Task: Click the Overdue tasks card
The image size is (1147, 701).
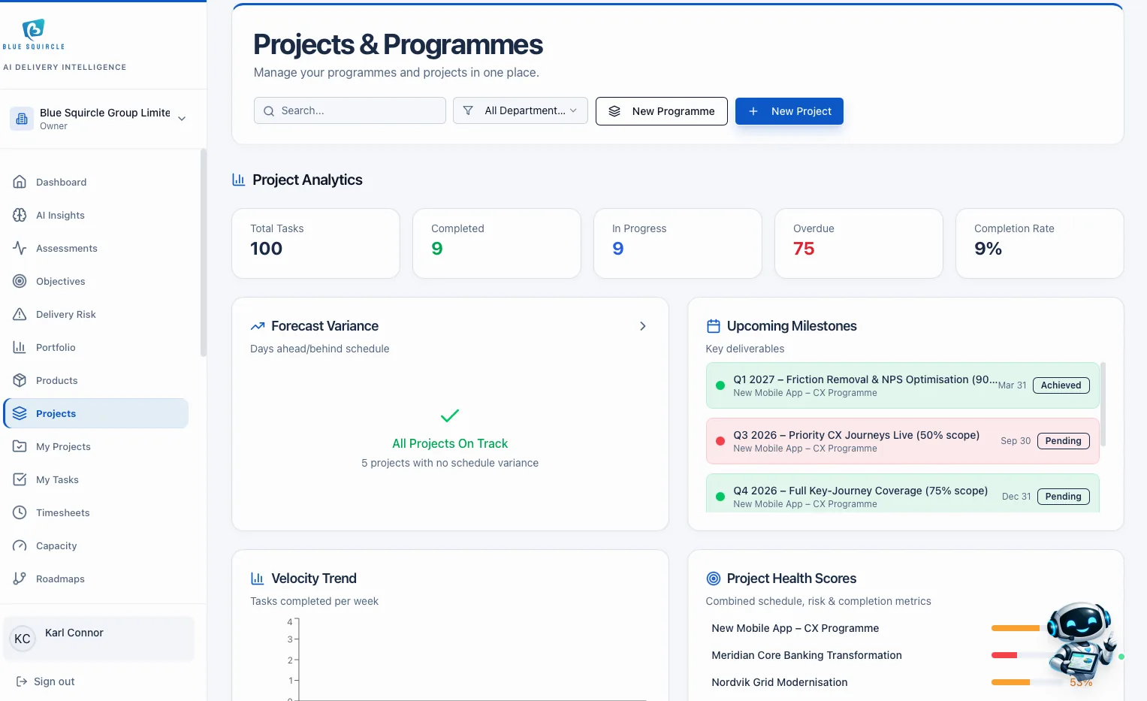Action: pyautogui.click(x=859, y=243)
